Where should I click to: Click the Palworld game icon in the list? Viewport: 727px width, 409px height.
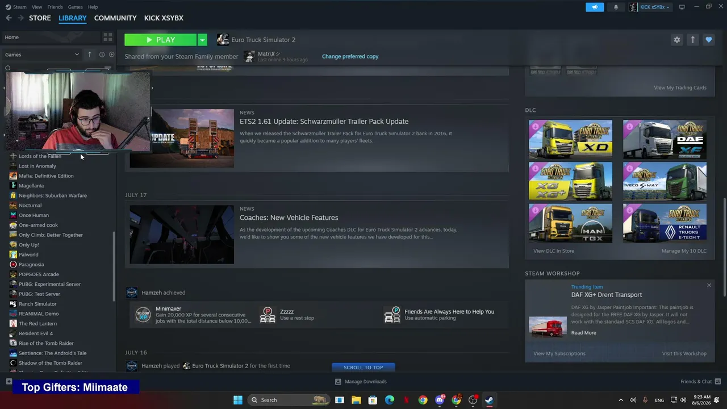pos(13,254)
